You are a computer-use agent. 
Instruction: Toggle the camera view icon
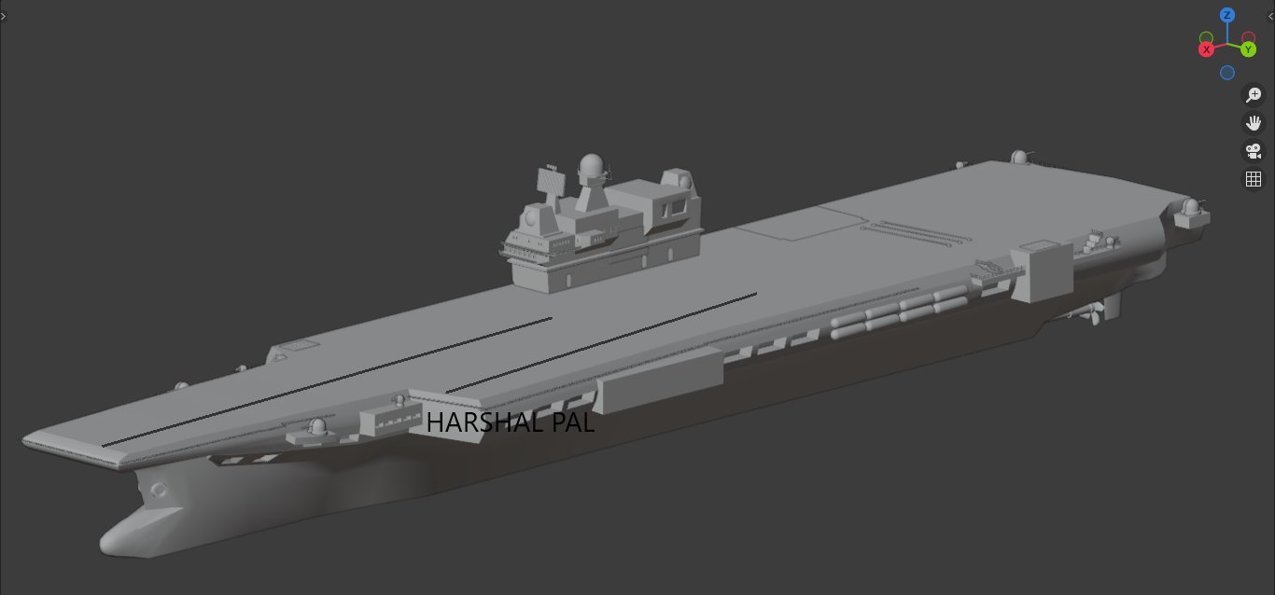point(1253,151)
